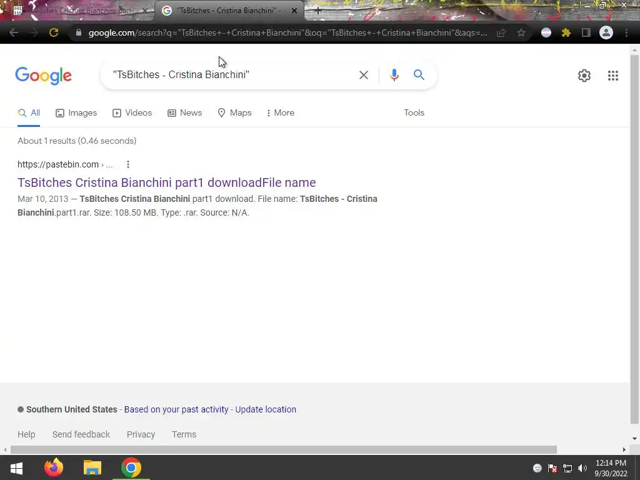This screenshot has width=640, height=480.
Task: Reload the current page
Action: [54, 32]
